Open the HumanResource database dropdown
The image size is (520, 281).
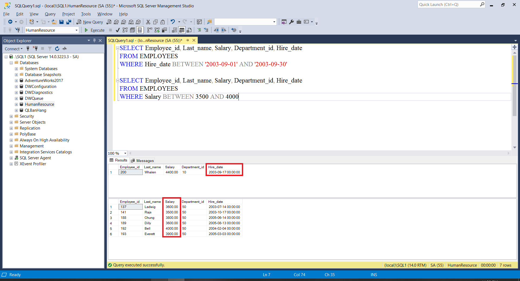(x=76, y=30)
